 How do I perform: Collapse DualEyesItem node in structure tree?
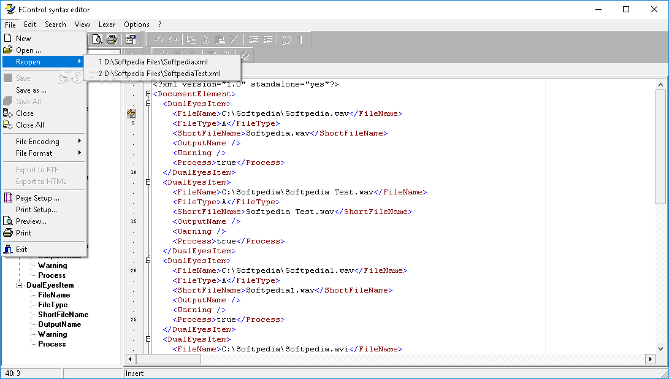click(x=19, y=285)
